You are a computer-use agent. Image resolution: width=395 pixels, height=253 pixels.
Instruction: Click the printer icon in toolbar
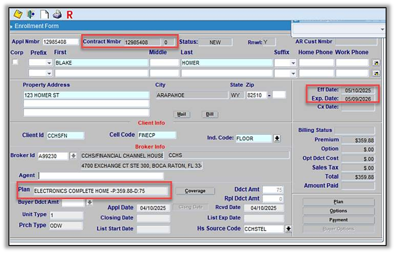[57, 14]
